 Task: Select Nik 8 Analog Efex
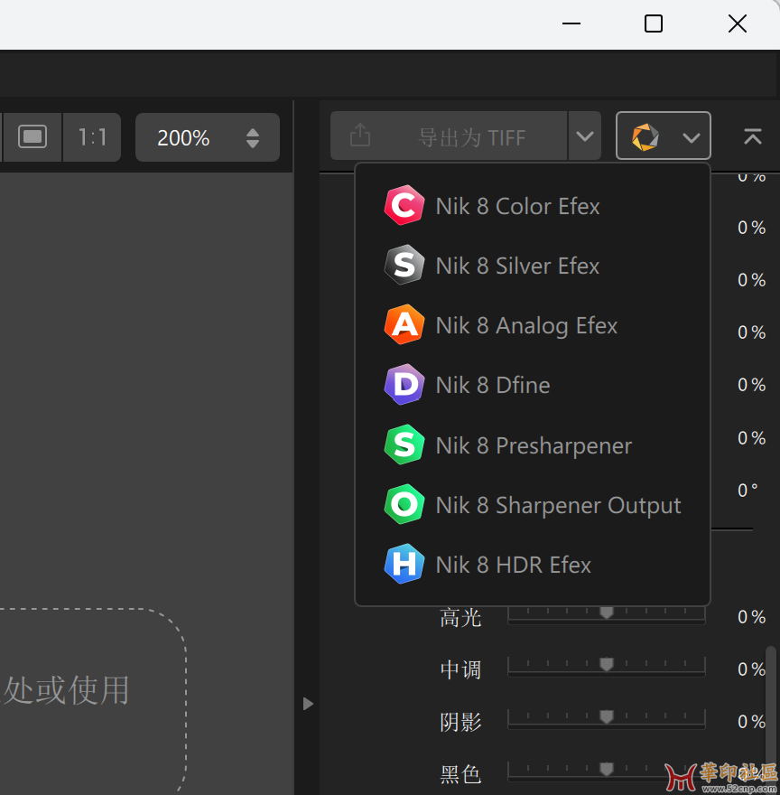click(532, 325)
